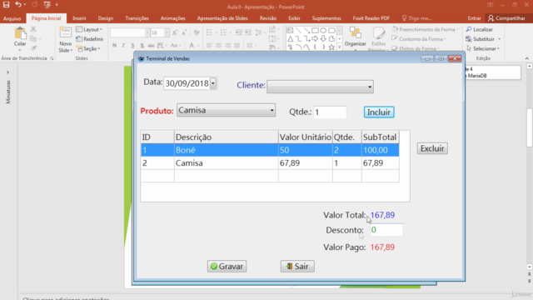Click the Compartilhar share button
Image resolution: width=533 pixels, height=300 pixels.
click(x=507, y=18)
